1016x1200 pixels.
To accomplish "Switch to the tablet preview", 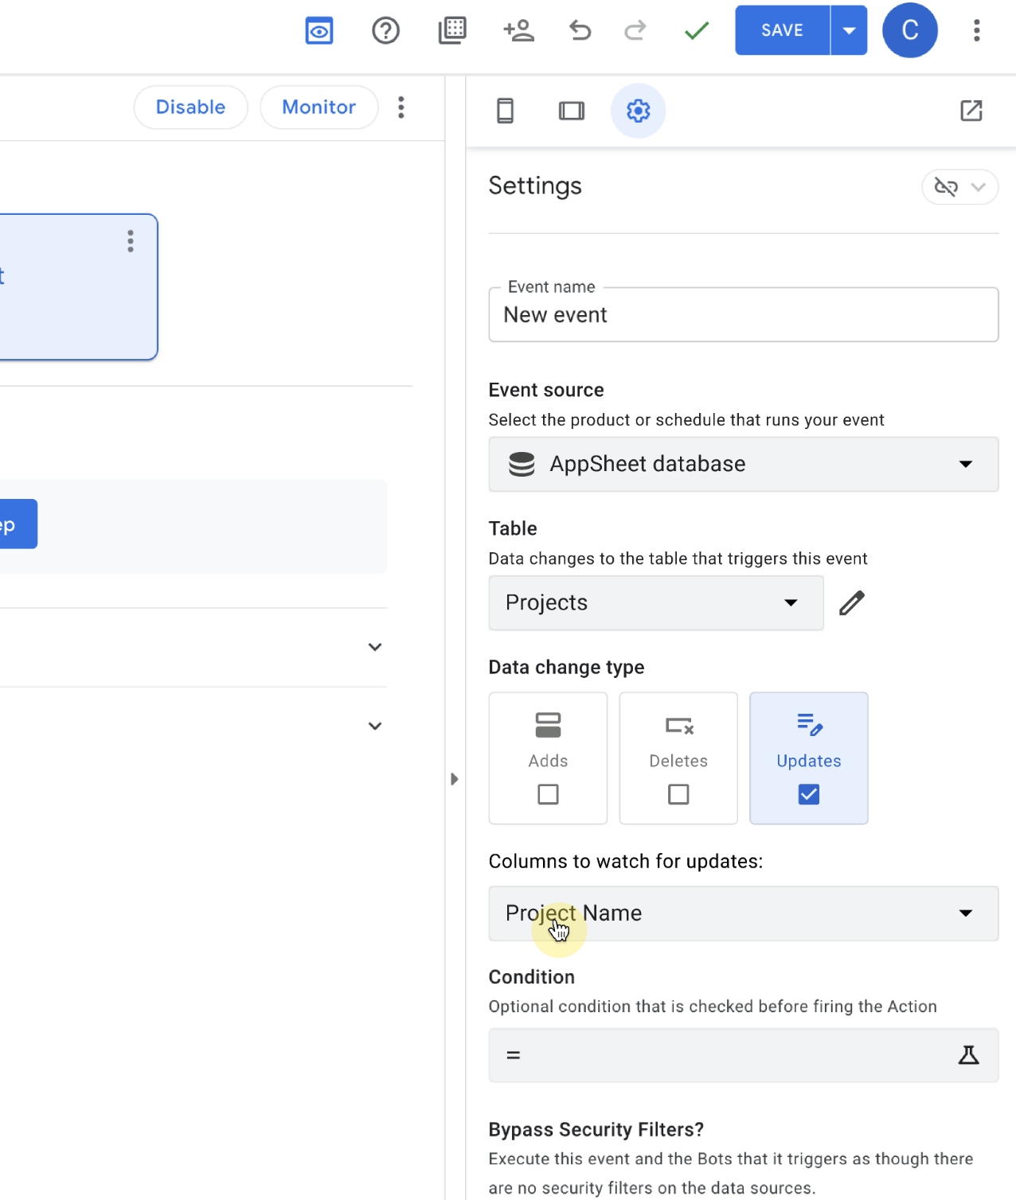I will click(x=572, y=111).
